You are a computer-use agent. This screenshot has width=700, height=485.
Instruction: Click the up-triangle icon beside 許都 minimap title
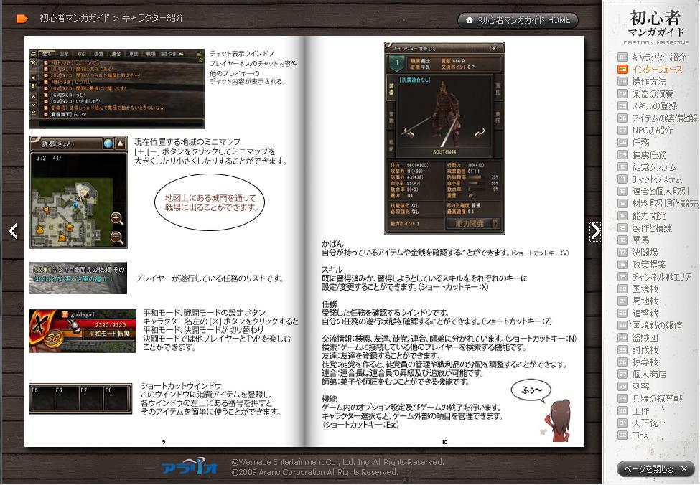[x=121, y=143]
